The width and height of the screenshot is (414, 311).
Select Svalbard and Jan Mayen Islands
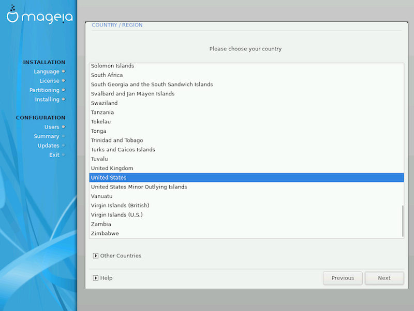click(x=247, y=94)
